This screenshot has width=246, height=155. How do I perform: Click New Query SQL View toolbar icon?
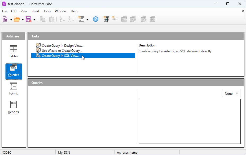coord(115,19)
